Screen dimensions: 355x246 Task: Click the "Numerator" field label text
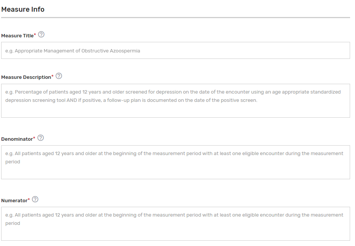tap(14, 201)
